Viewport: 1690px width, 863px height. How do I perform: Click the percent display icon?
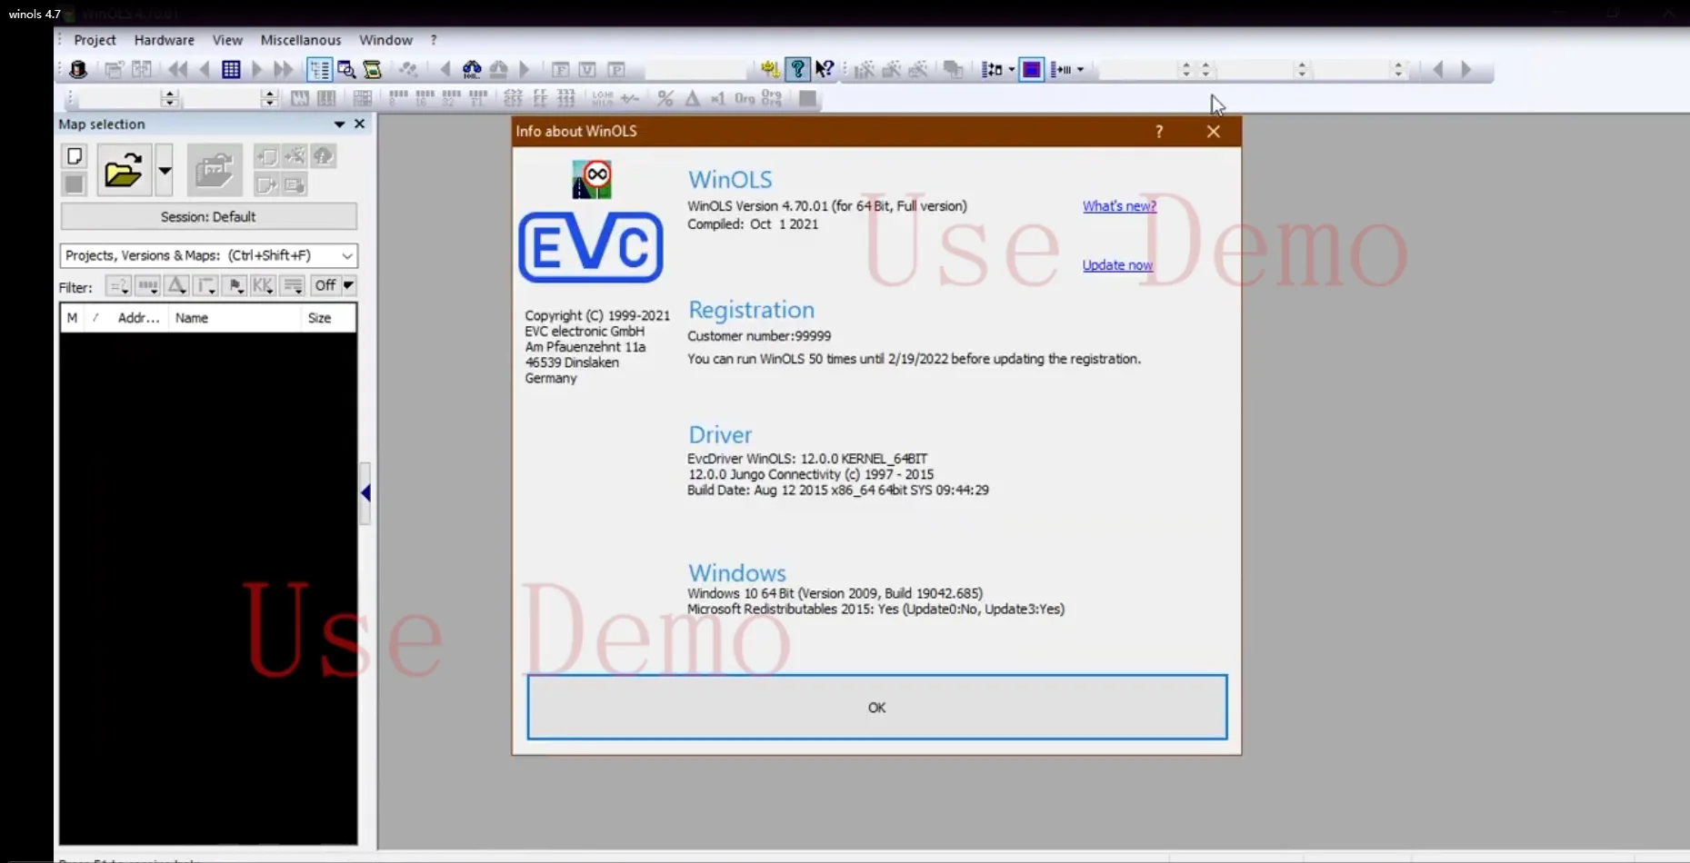point(665,98)
